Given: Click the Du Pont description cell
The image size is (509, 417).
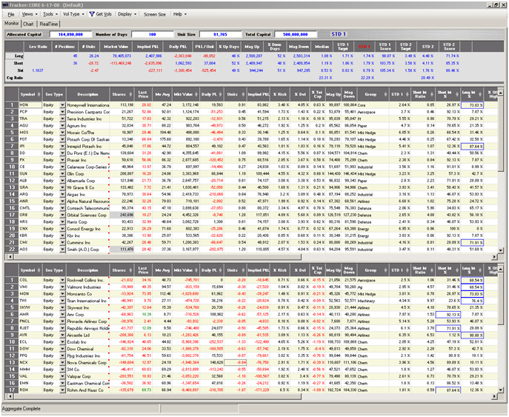Looking at the screenshot, I should pos(88,153).
